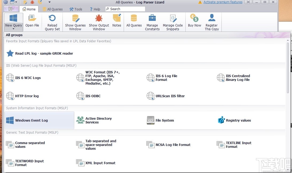Image resolution: width=292 pixels, height=173 pixels.
Task: Select W3C Format (IIS 7+) option
Action: point(110,78)
